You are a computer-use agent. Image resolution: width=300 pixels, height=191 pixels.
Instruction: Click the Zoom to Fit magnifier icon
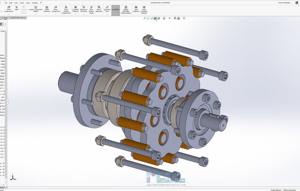145,18
